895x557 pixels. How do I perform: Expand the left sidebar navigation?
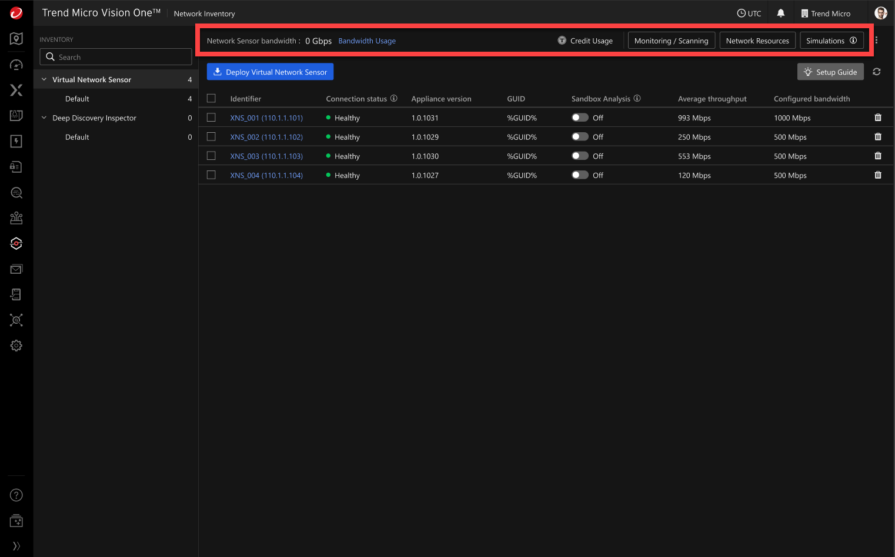click(x=16, y=546)
